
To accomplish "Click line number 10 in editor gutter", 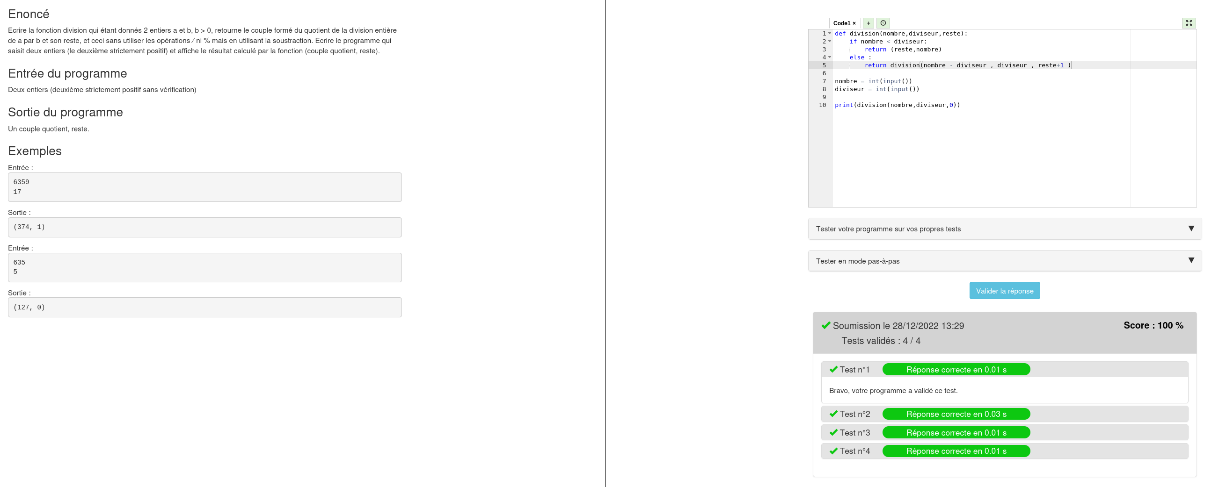I will pos(823,106).
